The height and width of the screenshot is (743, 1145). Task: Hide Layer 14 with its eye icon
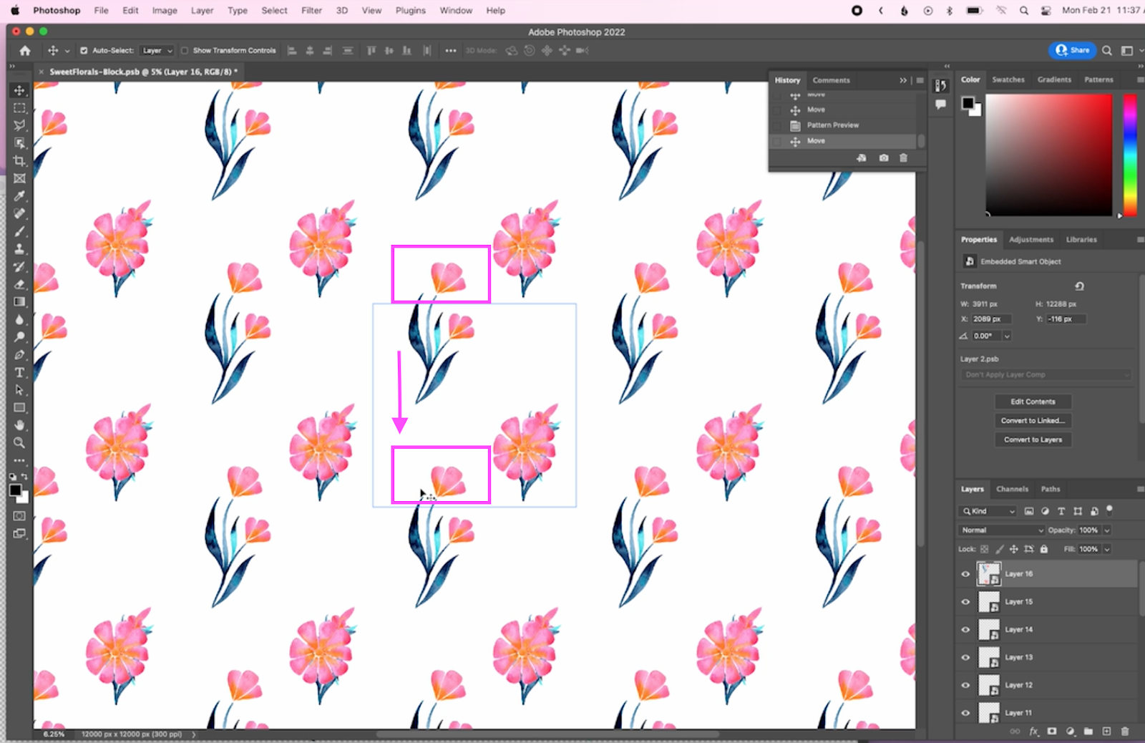point(965,630)
